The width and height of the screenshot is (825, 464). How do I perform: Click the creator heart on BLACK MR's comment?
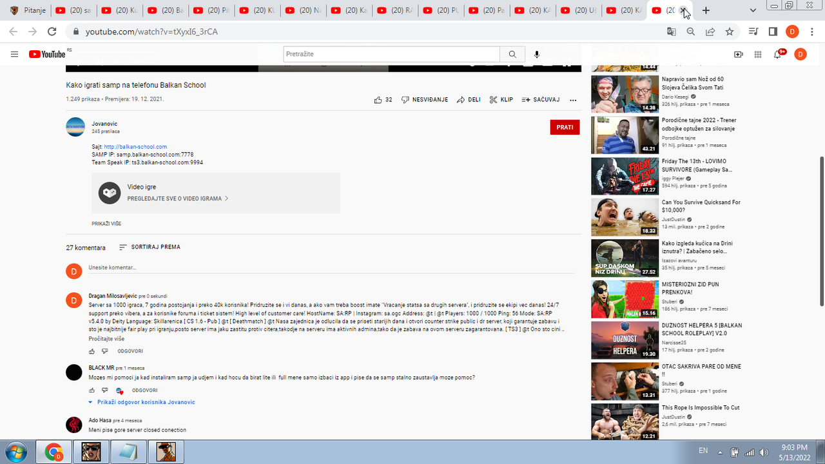[x=119, y=391]
